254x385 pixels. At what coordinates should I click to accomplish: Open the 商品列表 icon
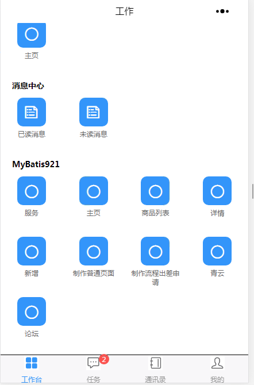[155, 191]
